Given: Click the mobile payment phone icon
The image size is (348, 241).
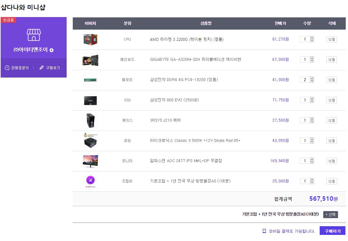Looking at the screenshot, I should (264, 231).
